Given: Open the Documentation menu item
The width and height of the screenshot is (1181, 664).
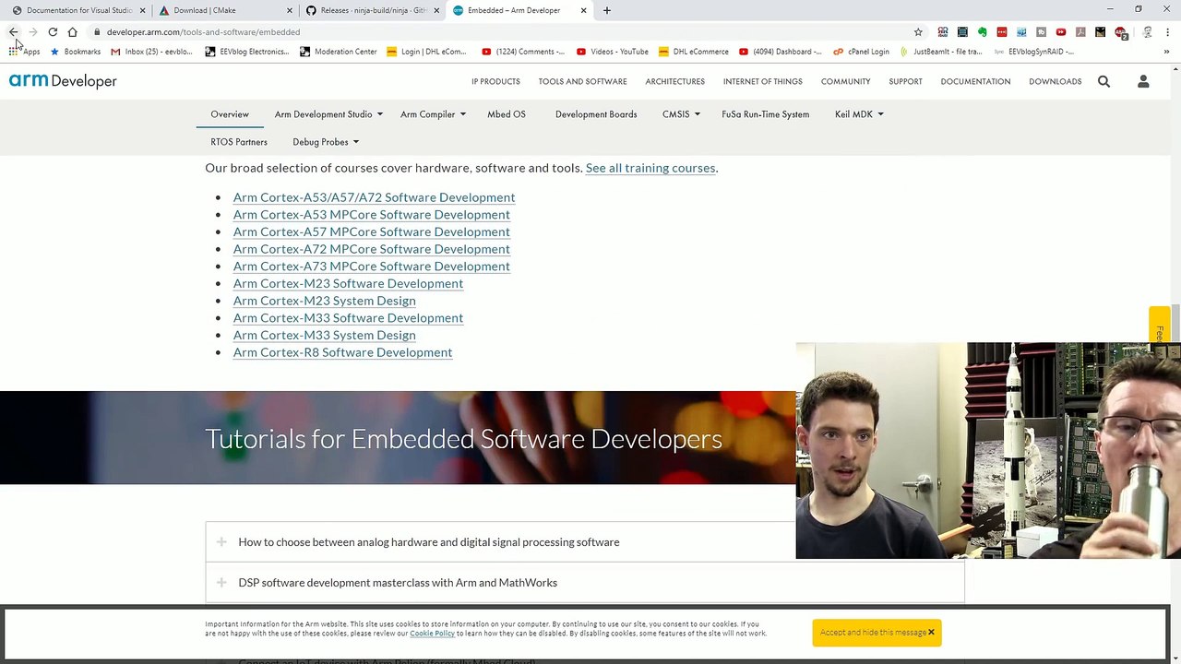Looking at the screenshot, I should 975,81.
